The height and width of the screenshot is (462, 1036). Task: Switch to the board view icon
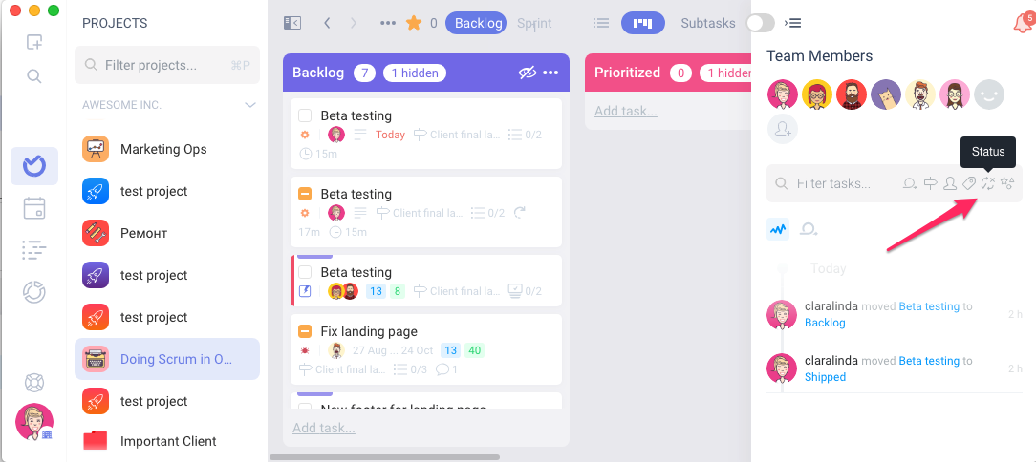point(643,23)
